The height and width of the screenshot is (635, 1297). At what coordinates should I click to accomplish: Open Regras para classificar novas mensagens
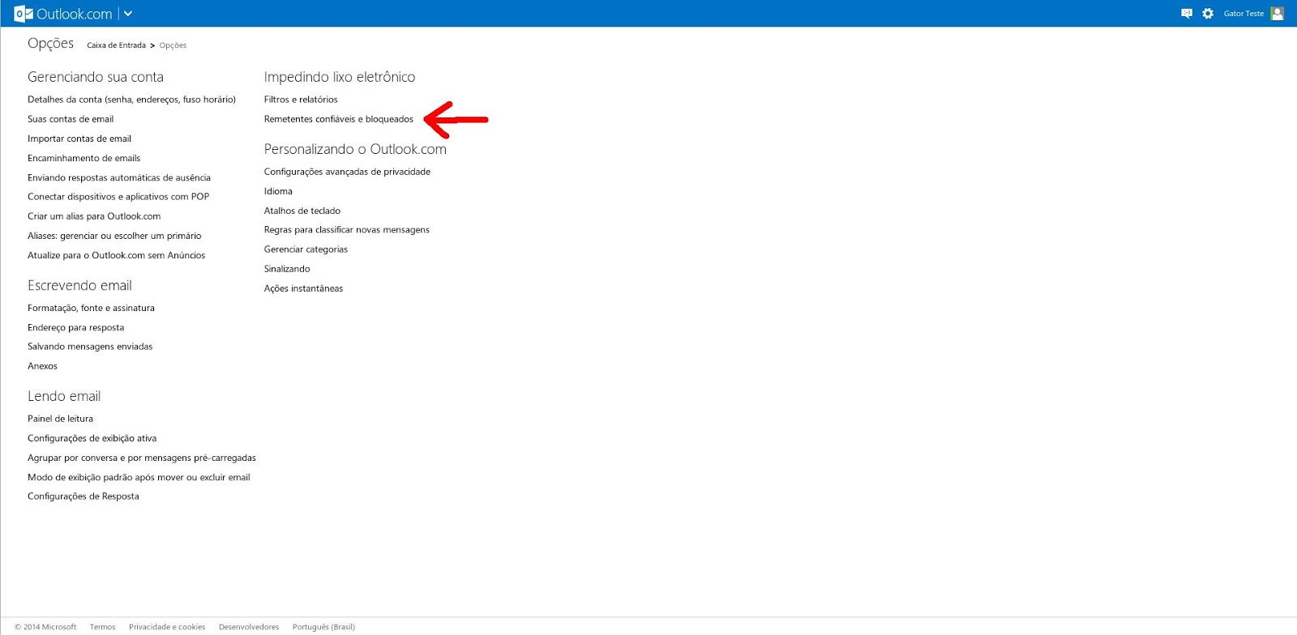(347, 230)
